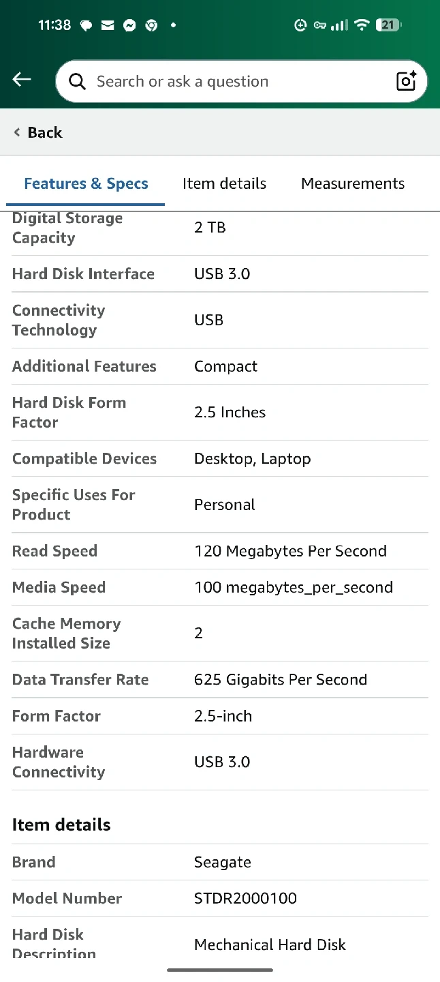The width and height of the screenshot is (440, 982).
Task: Tap the Read Speed row
Action: [x=220, y=551]
